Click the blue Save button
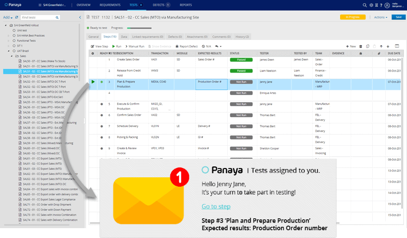 398,17
